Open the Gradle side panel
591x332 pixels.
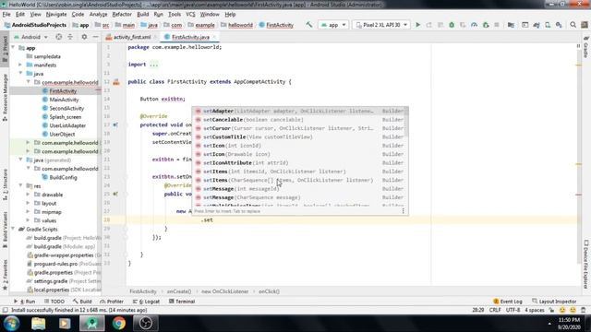[x=586, y=47]
